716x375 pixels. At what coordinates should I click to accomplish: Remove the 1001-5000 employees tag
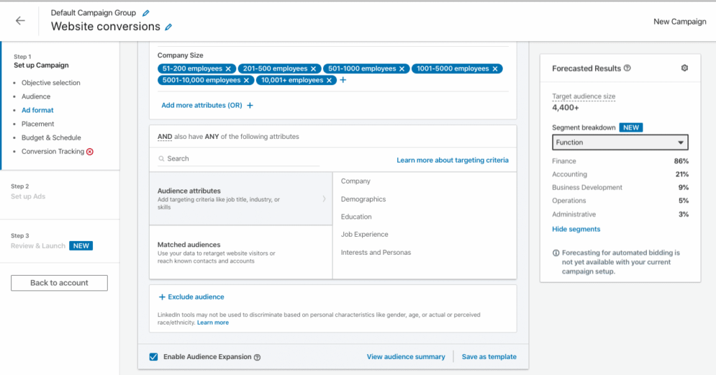click(x=495, y=68)
